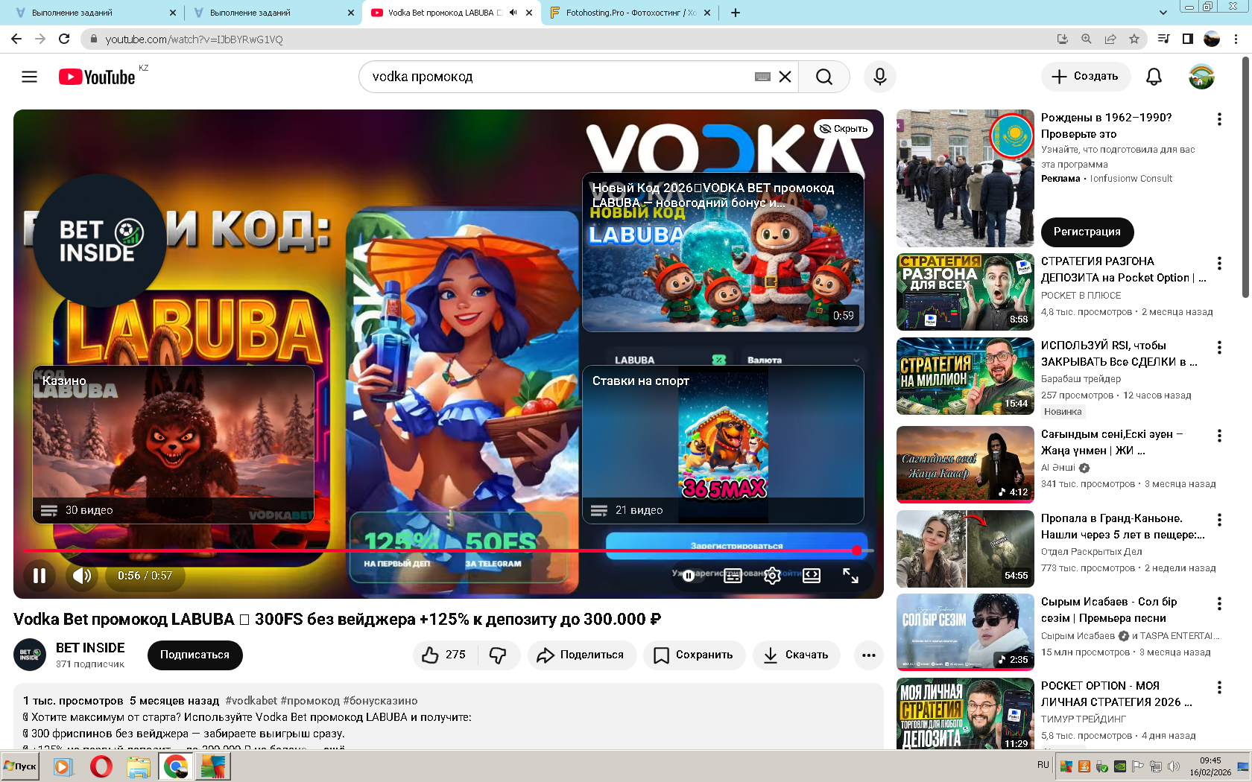Pause the video playback
Screen dimensions: 1252x782
point(39,576)
